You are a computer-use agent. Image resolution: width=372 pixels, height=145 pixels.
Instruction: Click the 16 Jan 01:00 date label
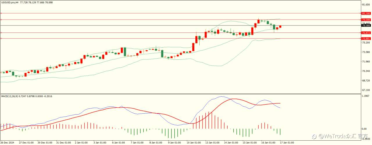point(268,143)
